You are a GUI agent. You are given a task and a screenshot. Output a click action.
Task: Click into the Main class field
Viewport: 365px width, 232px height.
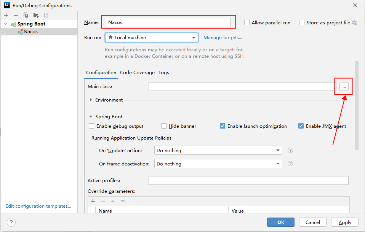point(242,87)
